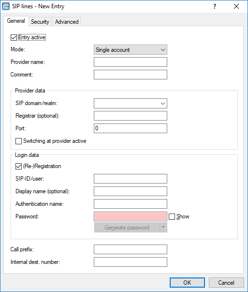Viewport: 248px width, 292px height.
Task: Click the SIP-ID/user text box
Action: [x=131, y=179]
